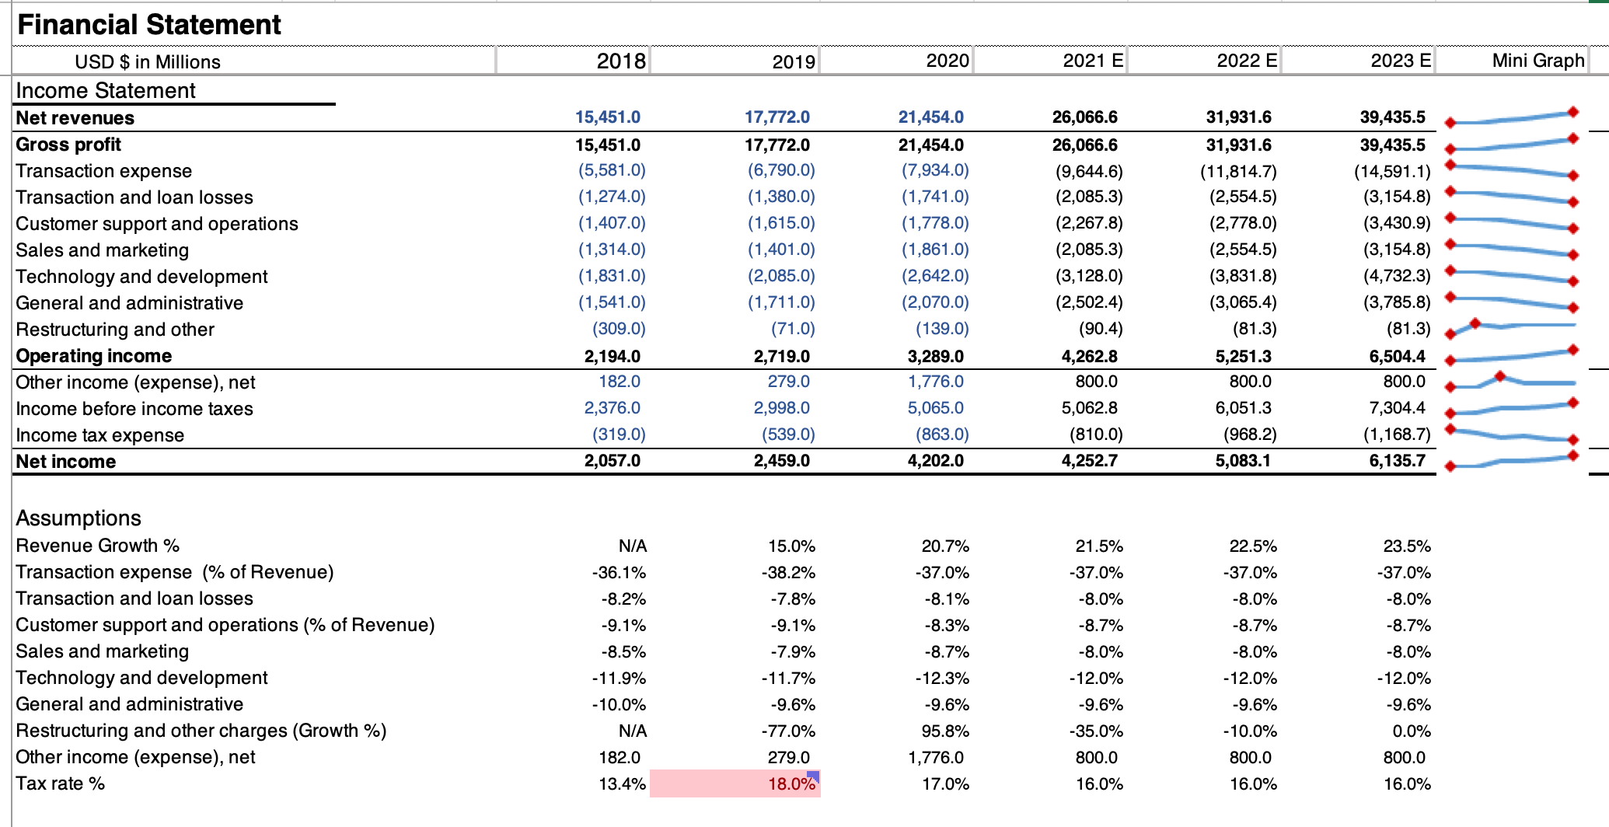Click the Other income (expense) sparkline graph

[1512, 382]
